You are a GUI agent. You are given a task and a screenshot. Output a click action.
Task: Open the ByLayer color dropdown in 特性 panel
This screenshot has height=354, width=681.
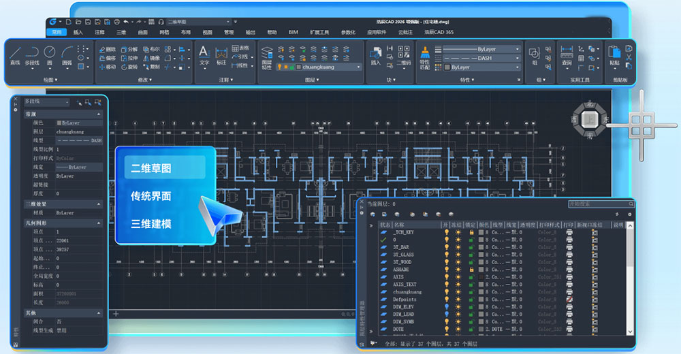[481, 67]
